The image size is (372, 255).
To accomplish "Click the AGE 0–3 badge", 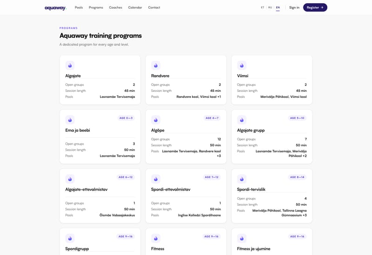I will 126,118.
